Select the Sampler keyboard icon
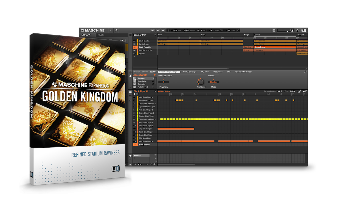This screenshot has height=212, width=340. (x=135, y=78)
